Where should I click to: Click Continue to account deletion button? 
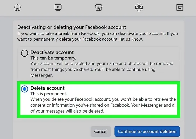click(x=147, y=131)
